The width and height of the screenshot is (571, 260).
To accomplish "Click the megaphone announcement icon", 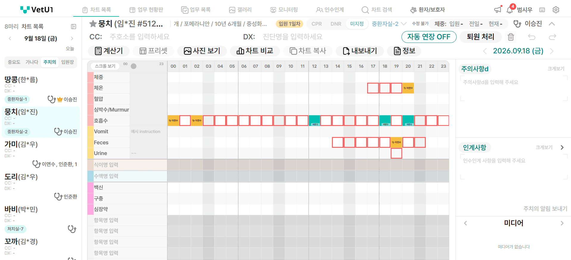I will tap(497, 10).
